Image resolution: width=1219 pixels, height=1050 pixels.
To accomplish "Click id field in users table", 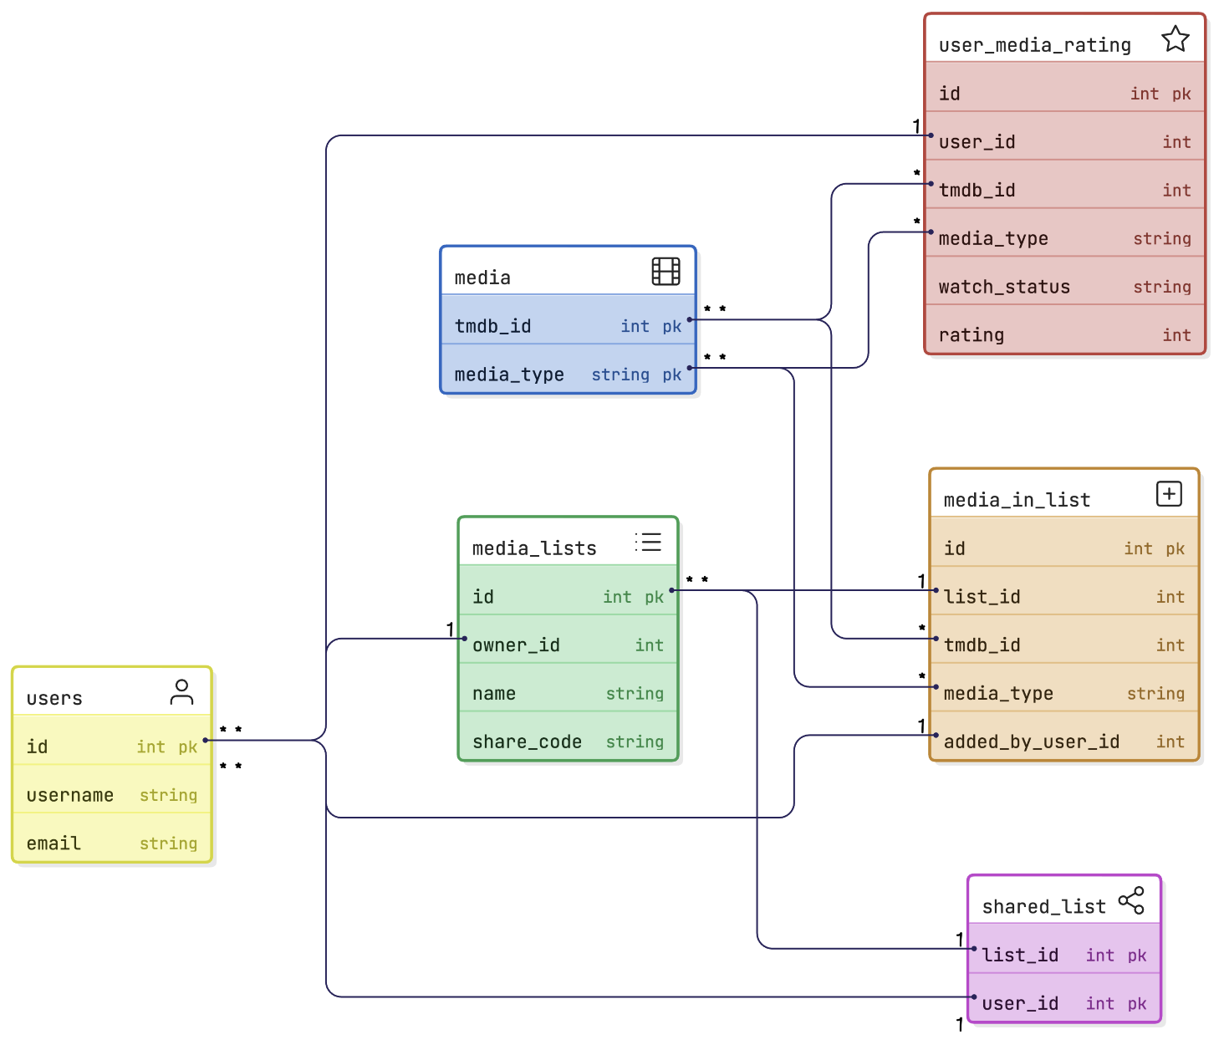I will (x=112, y=740).
